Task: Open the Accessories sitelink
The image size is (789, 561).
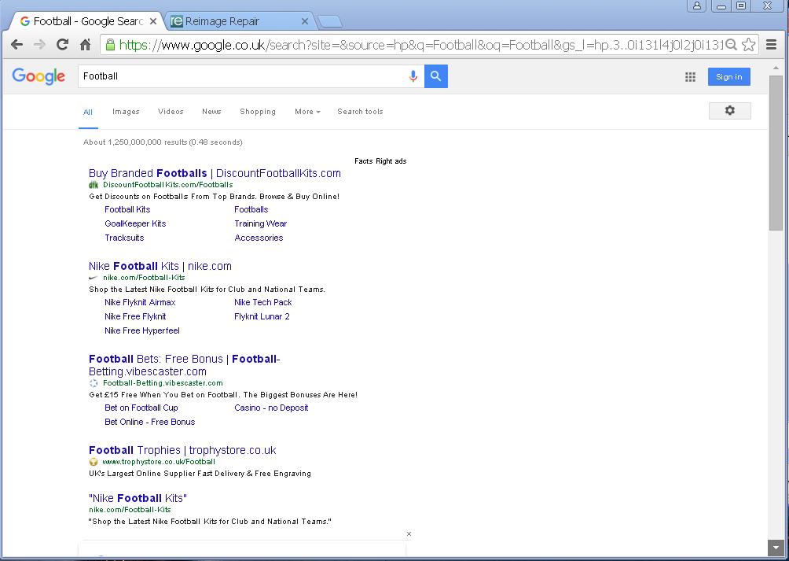Action: [x=259, y=238]
